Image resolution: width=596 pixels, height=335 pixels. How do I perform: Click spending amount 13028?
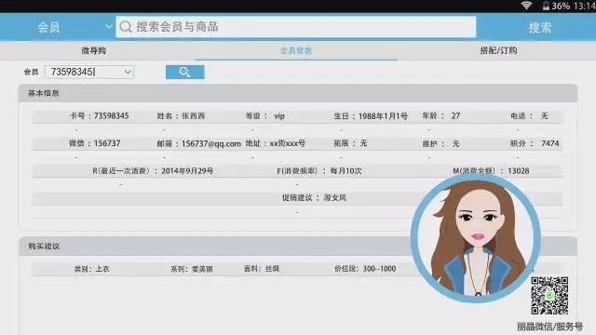pos(519,171)
